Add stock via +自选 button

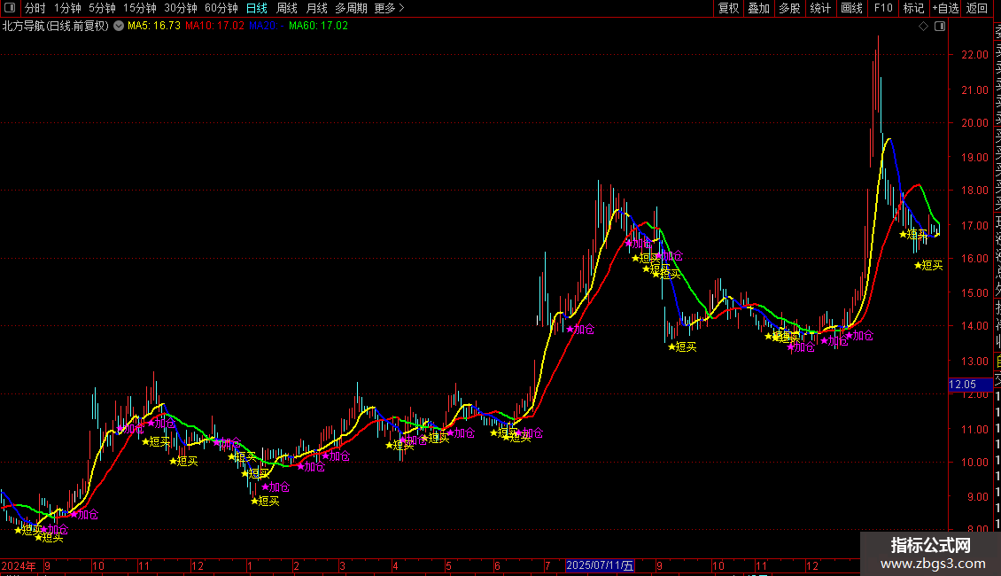(945, 8)
